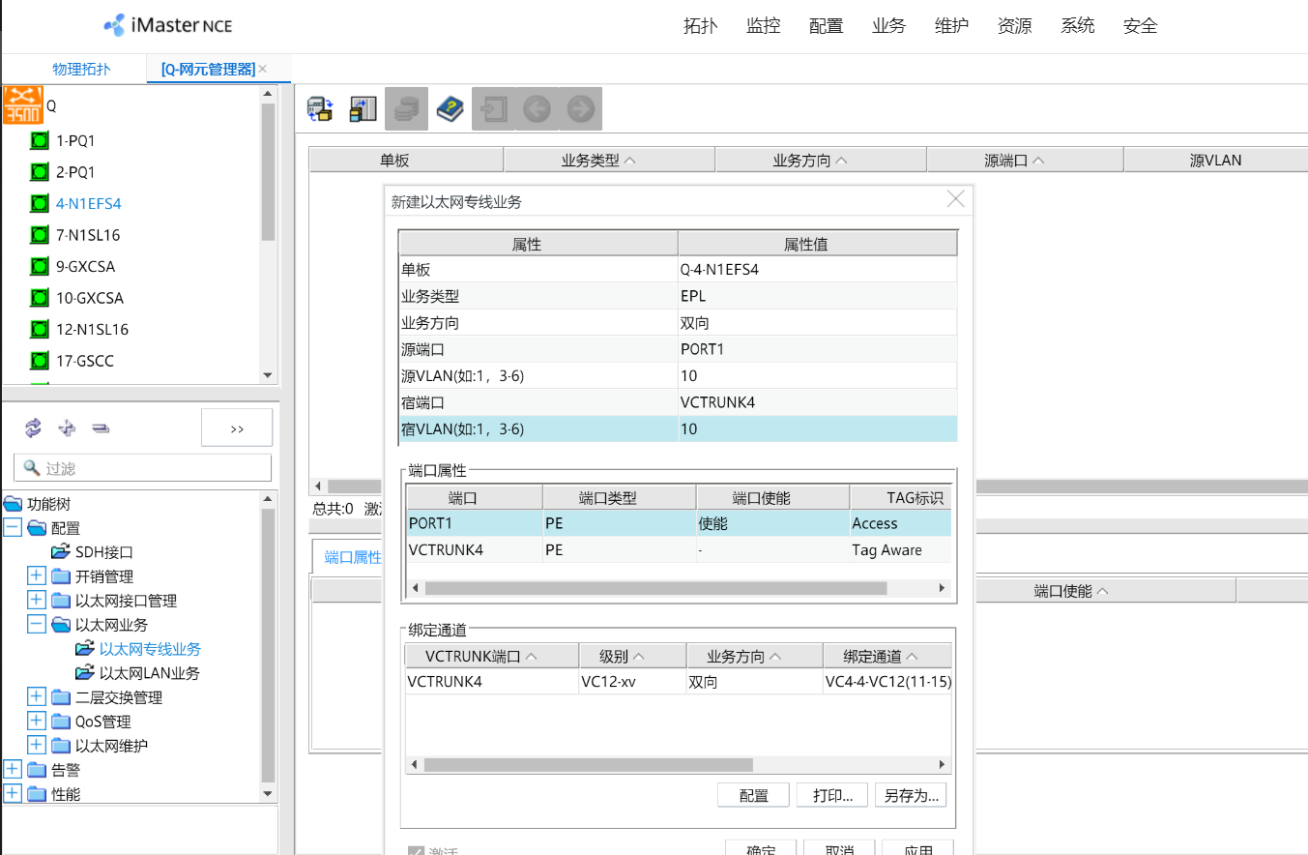Click the configuration data synchronization toolbar icon
1308x855 pixels.
point(363,108)
